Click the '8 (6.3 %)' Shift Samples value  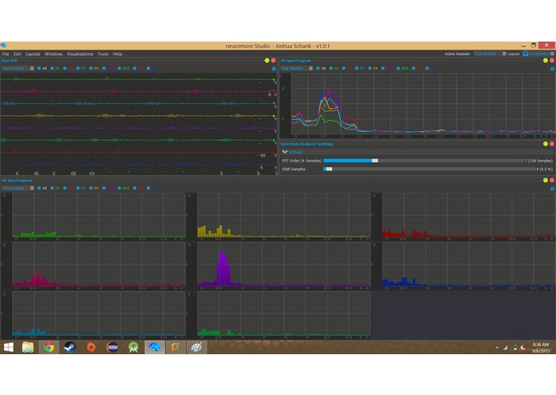(x=545, y=169)
